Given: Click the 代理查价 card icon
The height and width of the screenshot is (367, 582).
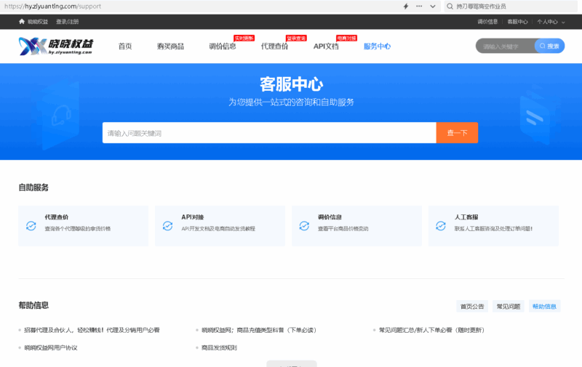Looking at the screenshot, I should click(x=31, y=226).
